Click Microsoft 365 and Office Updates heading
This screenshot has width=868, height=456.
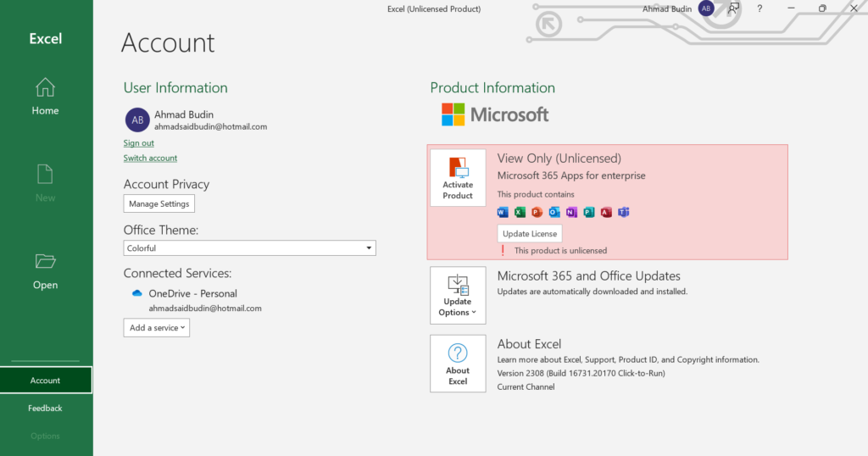[588, 275]
